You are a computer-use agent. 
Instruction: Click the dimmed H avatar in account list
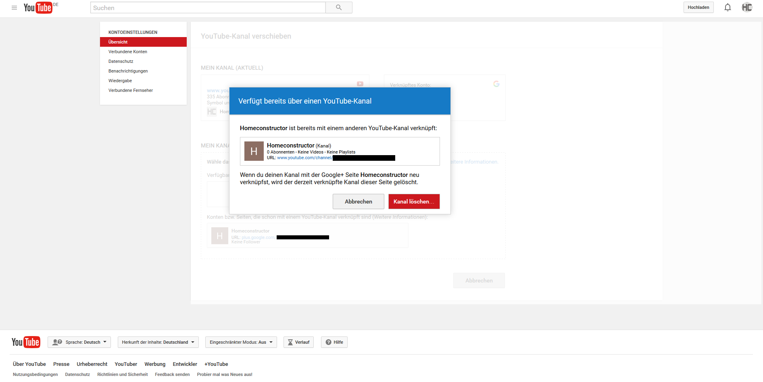(x=220, y=236)
